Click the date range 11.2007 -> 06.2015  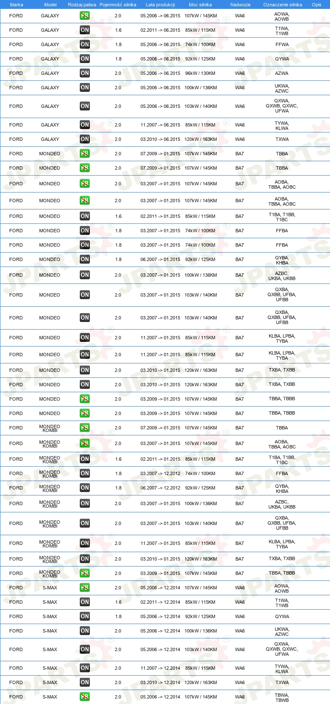click(x=160, y=125)
